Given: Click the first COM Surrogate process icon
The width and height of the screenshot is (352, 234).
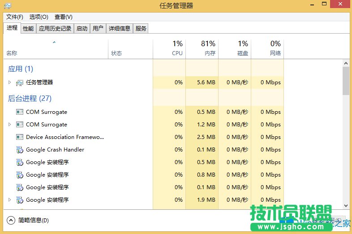Looking at the screenshot, I should click(x=19, y=112).
